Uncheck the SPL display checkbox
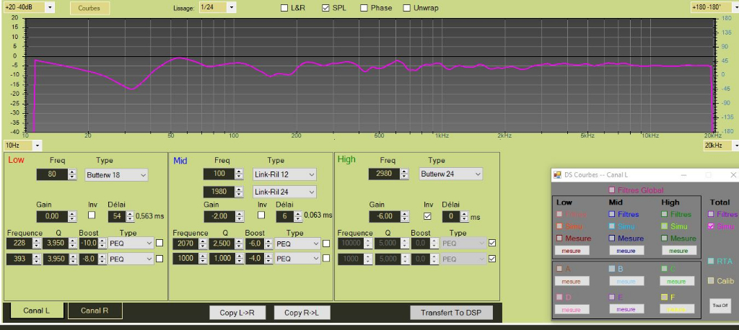739x330 pixels. tap(325, 8)
